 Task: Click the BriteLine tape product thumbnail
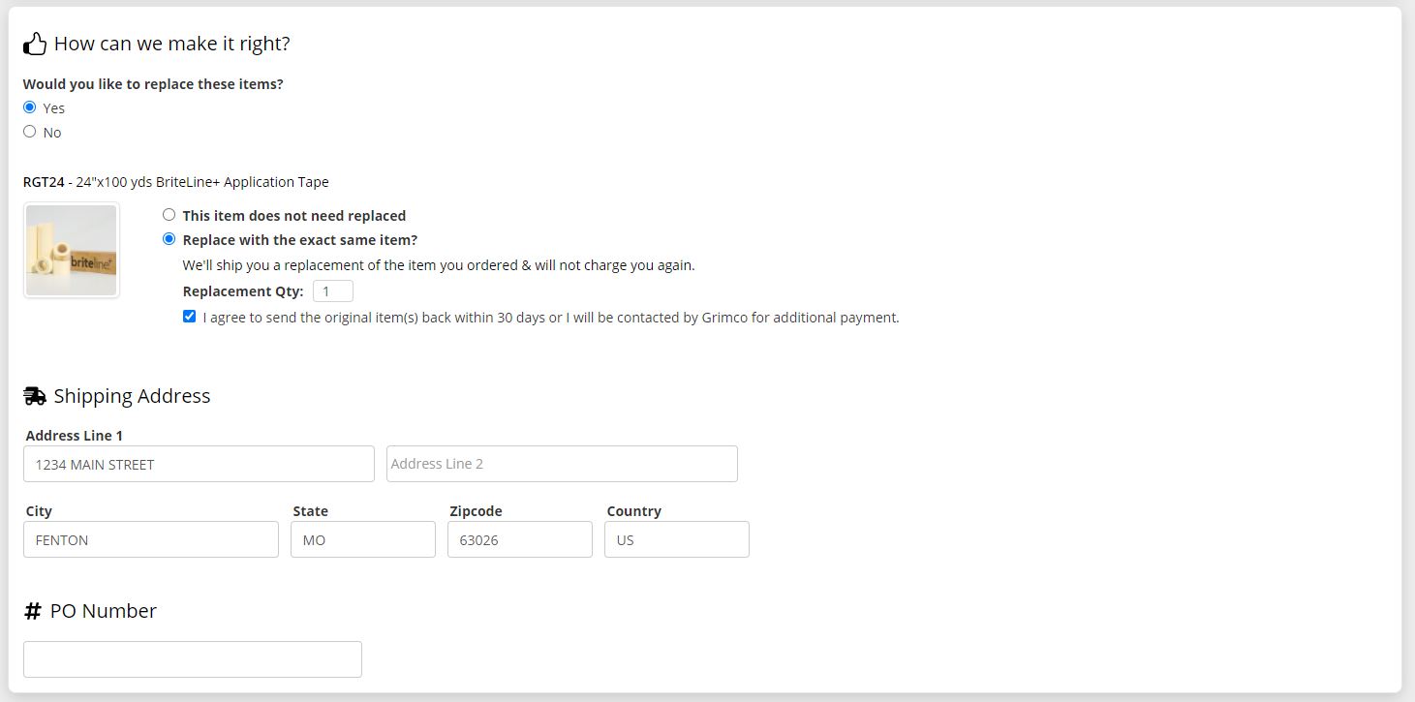72,250
